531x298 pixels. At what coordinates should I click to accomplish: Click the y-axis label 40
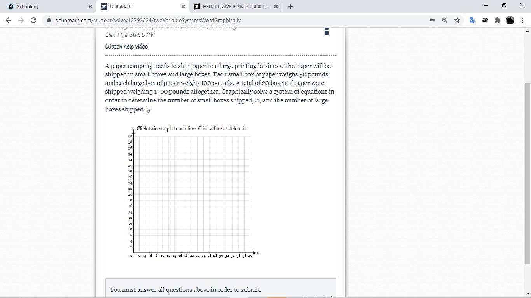[130, 137]
